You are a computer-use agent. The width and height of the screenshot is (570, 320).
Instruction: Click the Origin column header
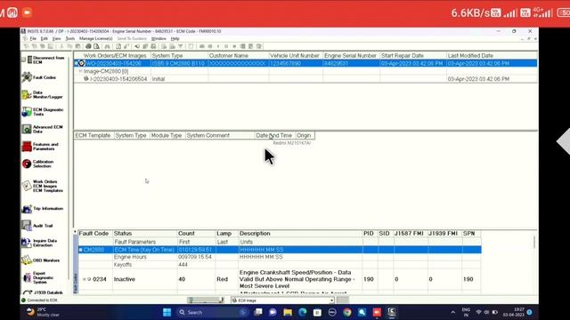304,135
